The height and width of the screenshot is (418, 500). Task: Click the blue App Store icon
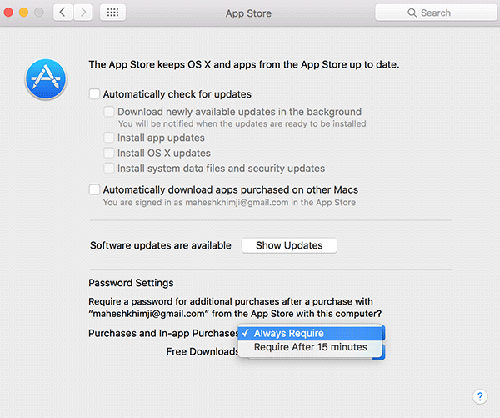click(46, 79)
